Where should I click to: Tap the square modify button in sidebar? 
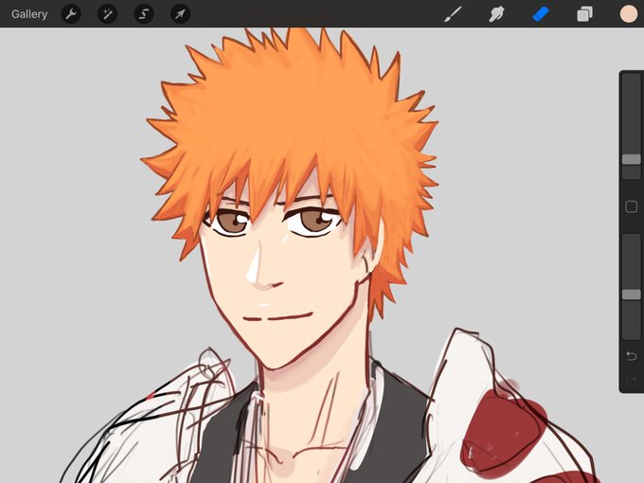[x=632, y=206]
